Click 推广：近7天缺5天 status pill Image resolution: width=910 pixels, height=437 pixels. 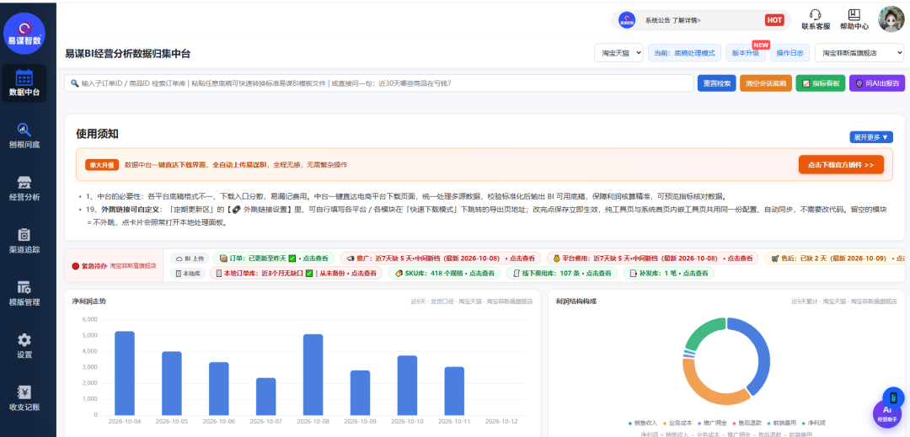click(x=440, y=258)
